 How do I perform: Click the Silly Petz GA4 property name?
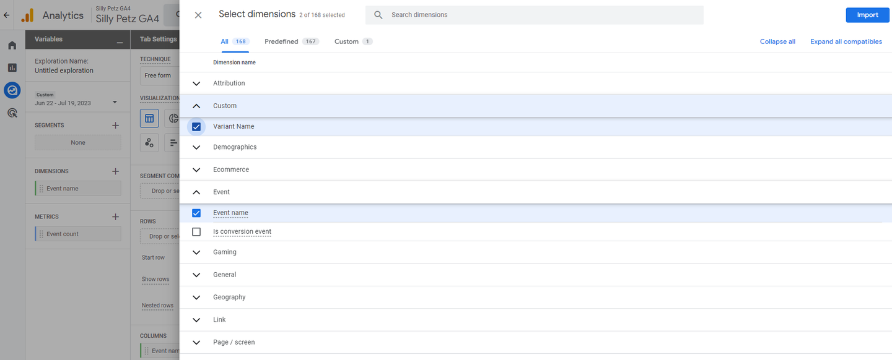click(127, 19)
